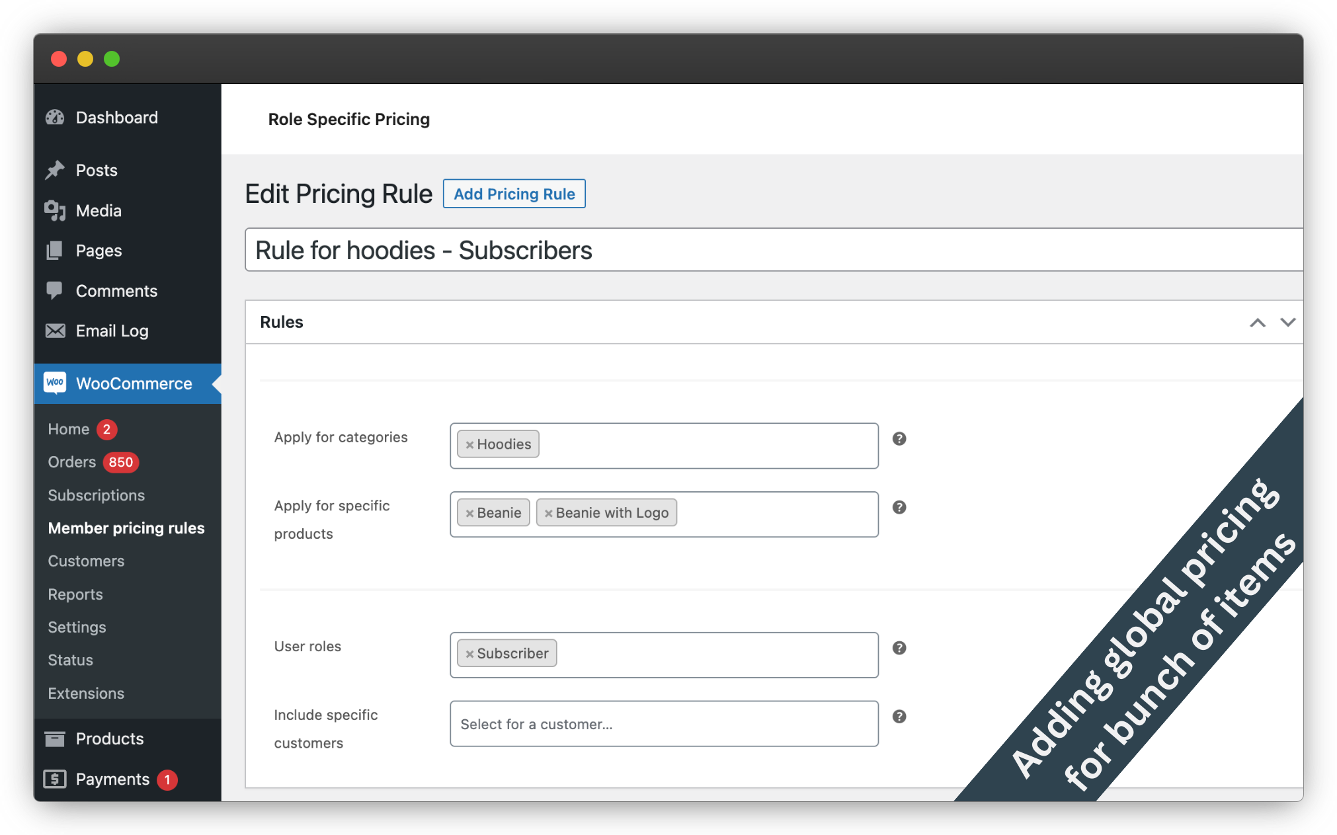The image size is (1337, 835).
Task: Click the Media library icon
Action: click(x=55, y=211)
